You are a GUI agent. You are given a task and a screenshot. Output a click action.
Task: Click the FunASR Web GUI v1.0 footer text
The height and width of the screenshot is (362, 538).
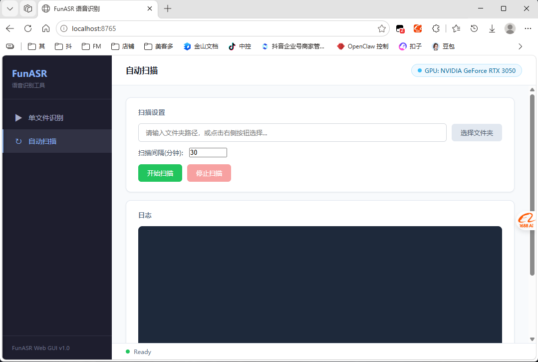[x=41, y=348]
